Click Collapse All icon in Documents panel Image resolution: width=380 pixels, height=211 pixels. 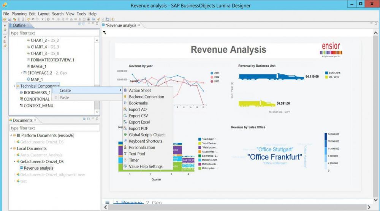click(89, 119)
